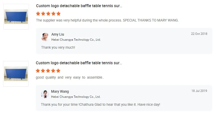The image size is (216, 117).
Task: Open Hebei Chuangya Technology under Amy Liu
Action: point(76,40)
